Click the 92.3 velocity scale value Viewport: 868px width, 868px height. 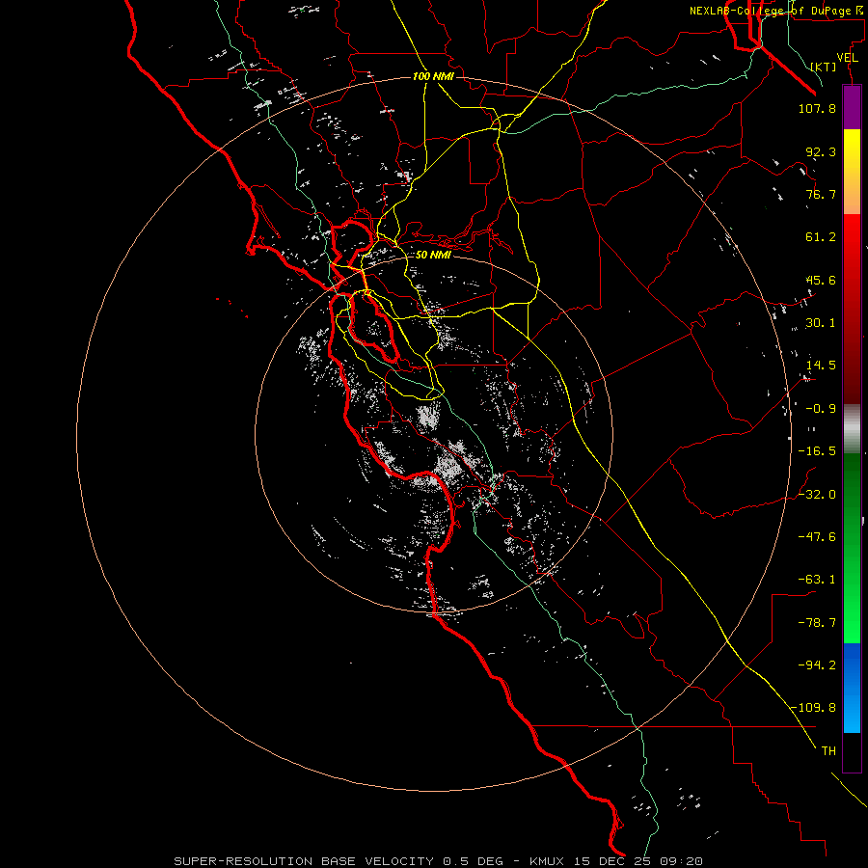821,151
